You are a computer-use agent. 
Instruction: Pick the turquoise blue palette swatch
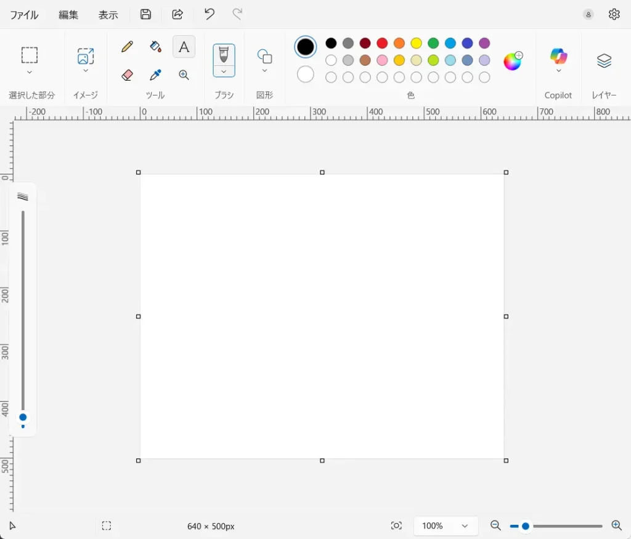tap(450, 43)
